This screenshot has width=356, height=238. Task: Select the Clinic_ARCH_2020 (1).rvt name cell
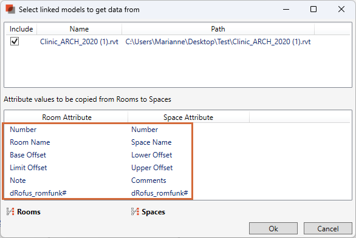click(x=79, y=42)
